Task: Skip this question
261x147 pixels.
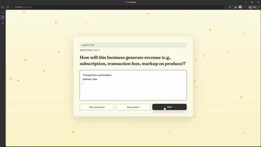Action: pyautogui.click(x=133, y=107)
